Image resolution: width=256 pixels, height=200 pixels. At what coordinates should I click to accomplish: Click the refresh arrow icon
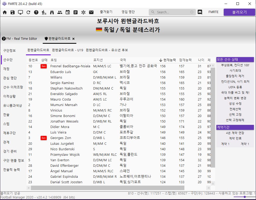coord(28,12)
